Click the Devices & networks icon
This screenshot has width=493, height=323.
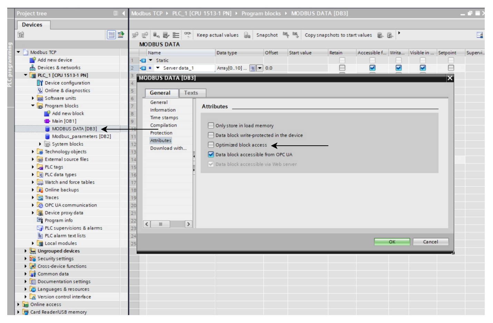point(33,68)
